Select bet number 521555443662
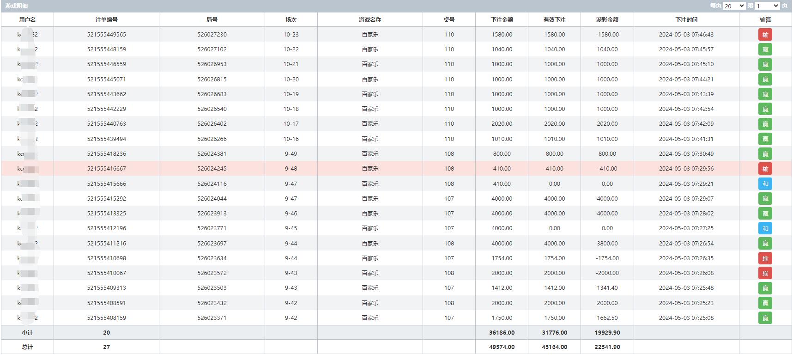This screenshot has width=793, height=355. click(106, 94)
